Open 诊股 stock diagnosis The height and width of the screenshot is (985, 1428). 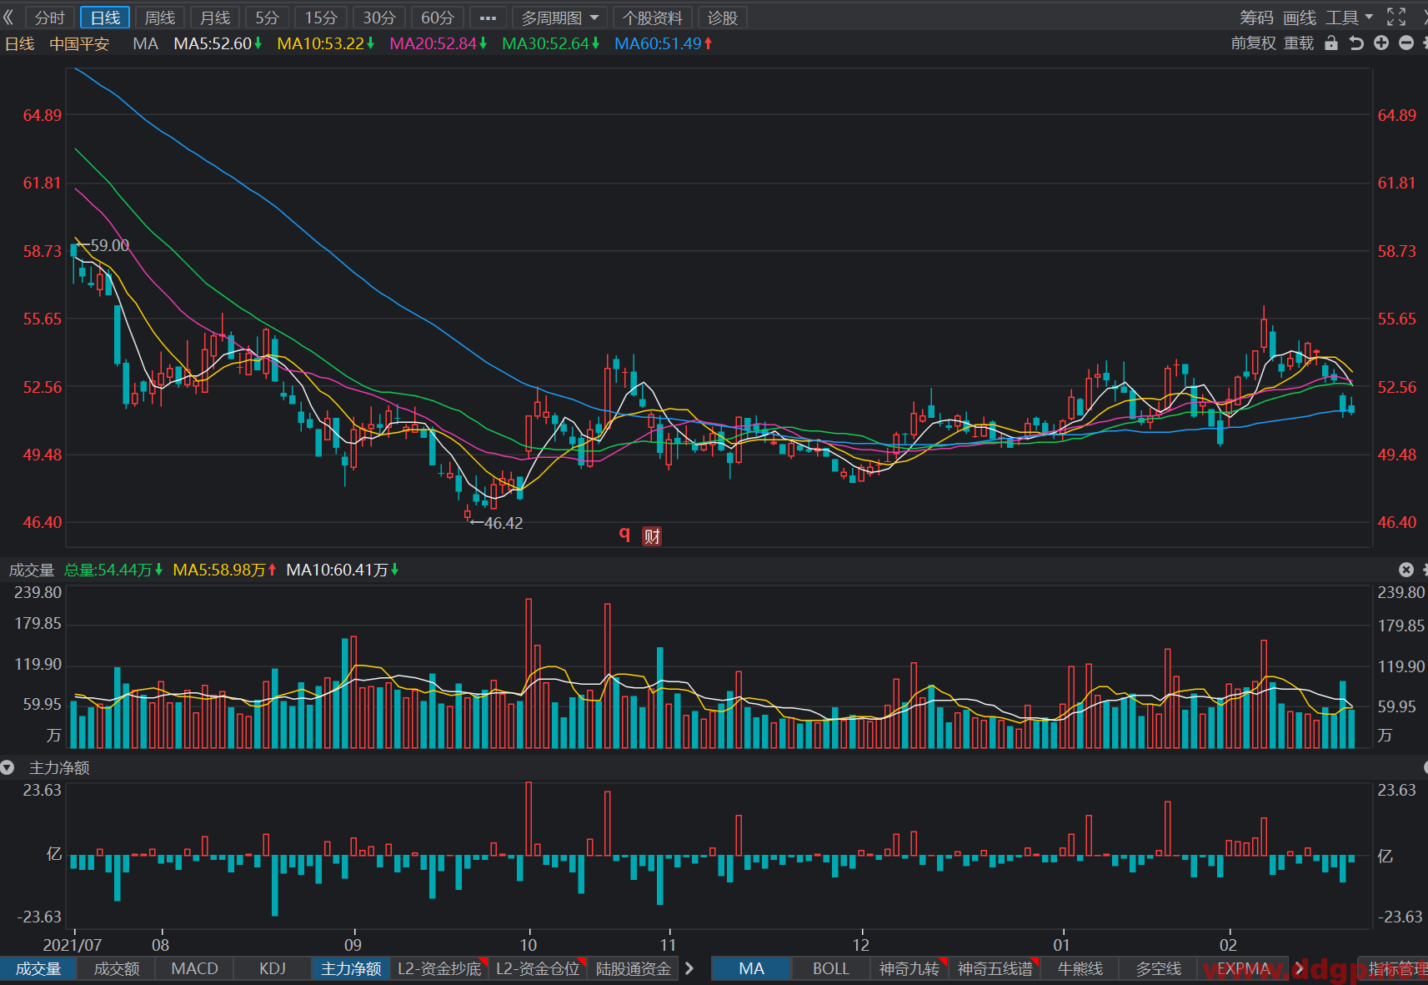click(723, 18)
